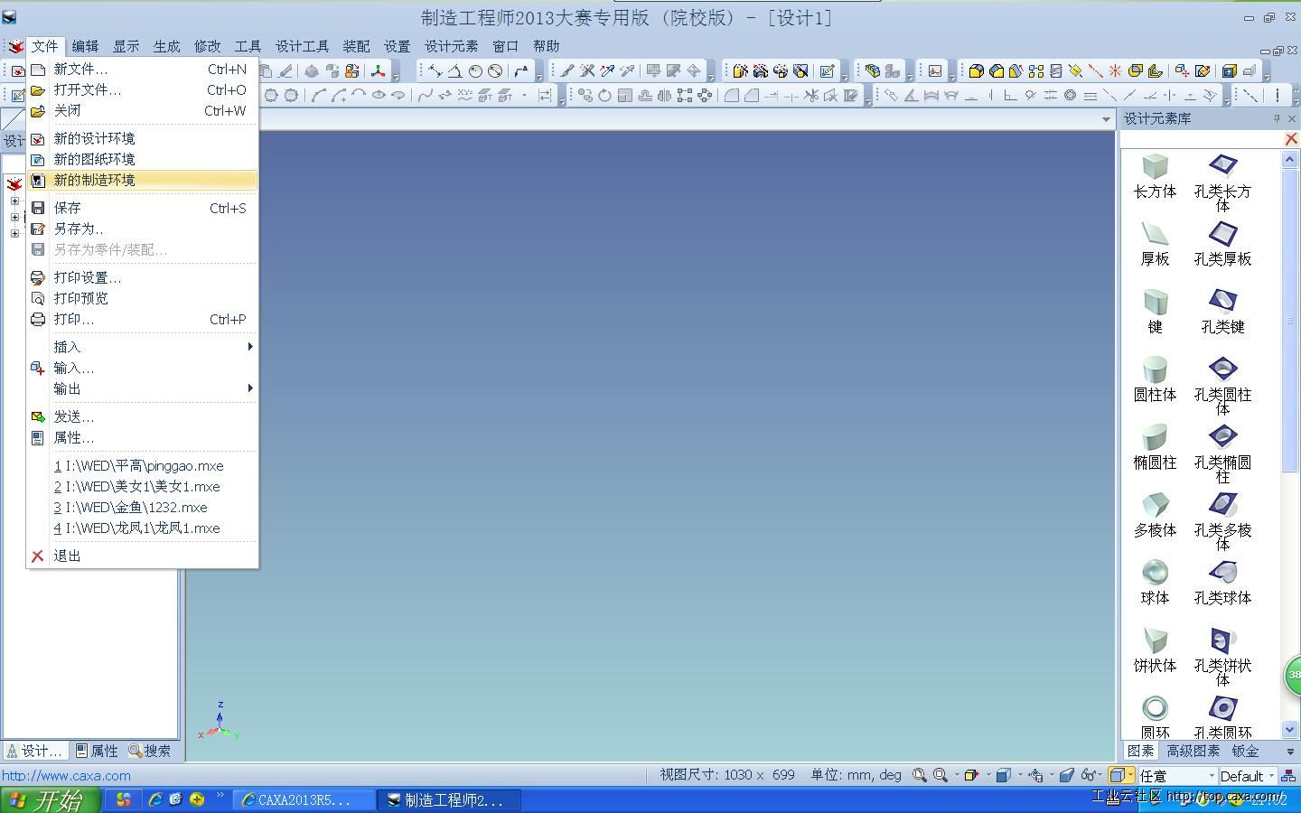1301x813 pixels.
Task: Open viewport tab list dropdown arrow
Action: (1106, 118)
